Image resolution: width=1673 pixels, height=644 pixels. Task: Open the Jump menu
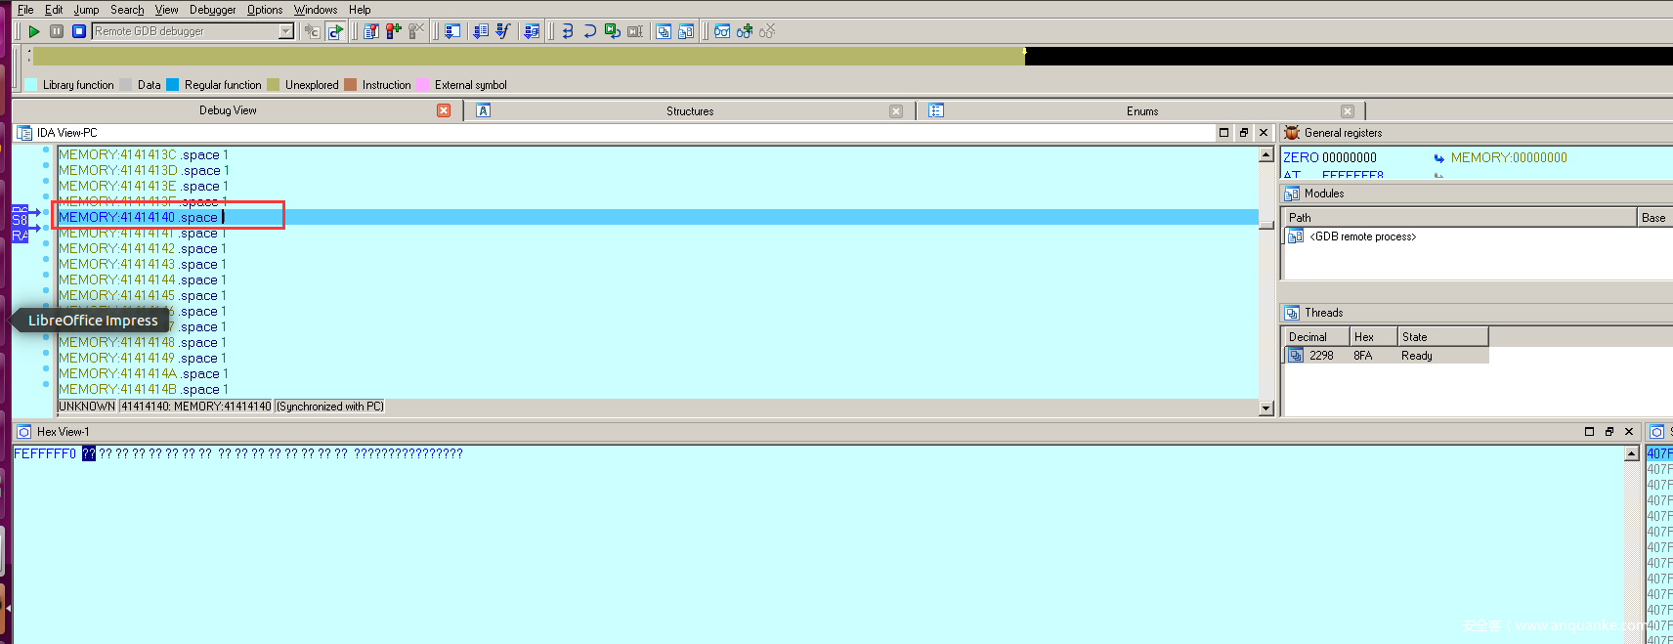tap(86, 10)
